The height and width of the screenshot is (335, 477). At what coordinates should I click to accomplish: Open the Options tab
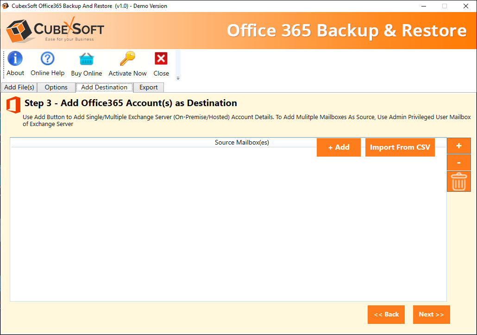(x=56, y=88)
